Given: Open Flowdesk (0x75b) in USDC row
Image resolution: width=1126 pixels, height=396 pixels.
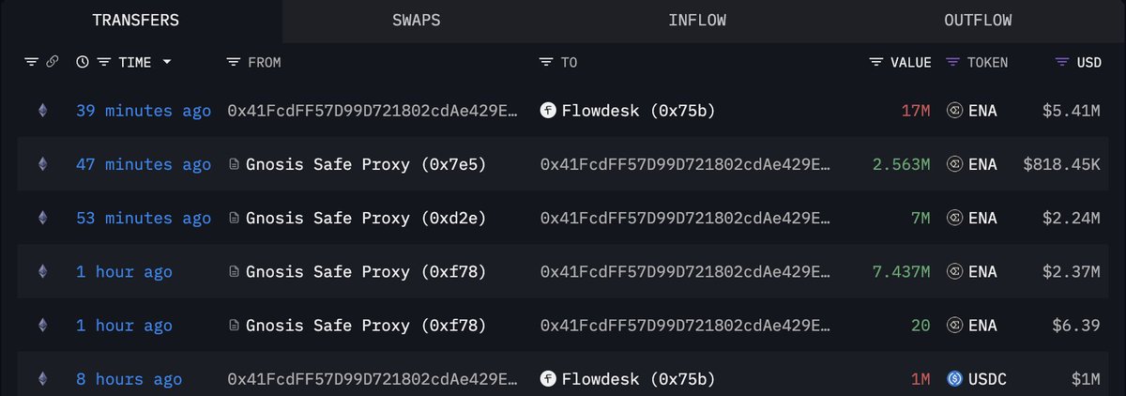Looking at the screenshot, I should (638, 379).
